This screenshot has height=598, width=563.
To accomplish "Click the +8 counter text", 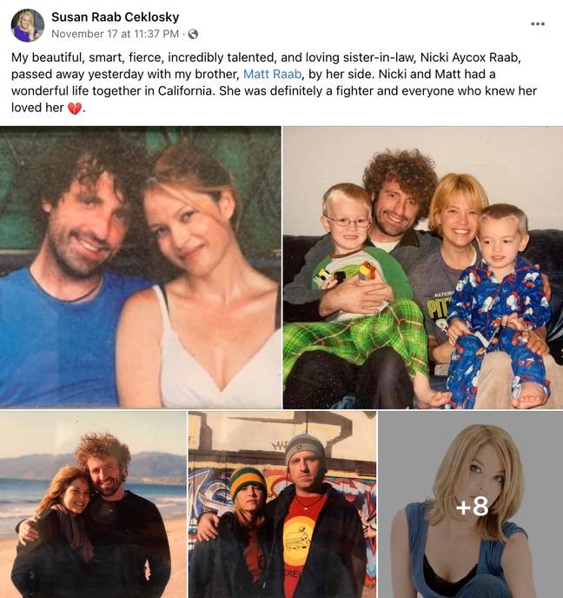I will click(x=472, y=507).
